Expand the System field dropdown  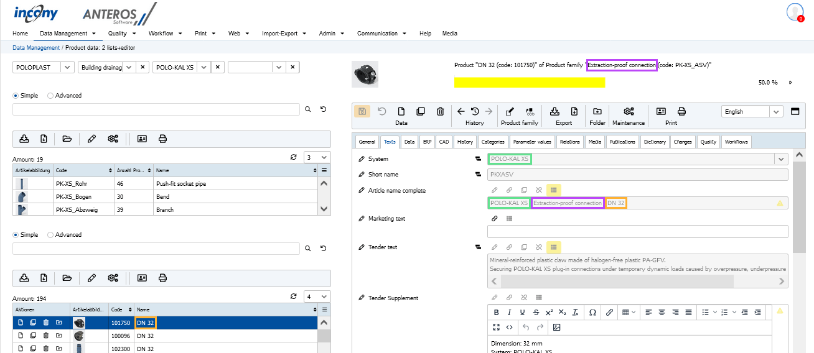(x=781, y=159)
